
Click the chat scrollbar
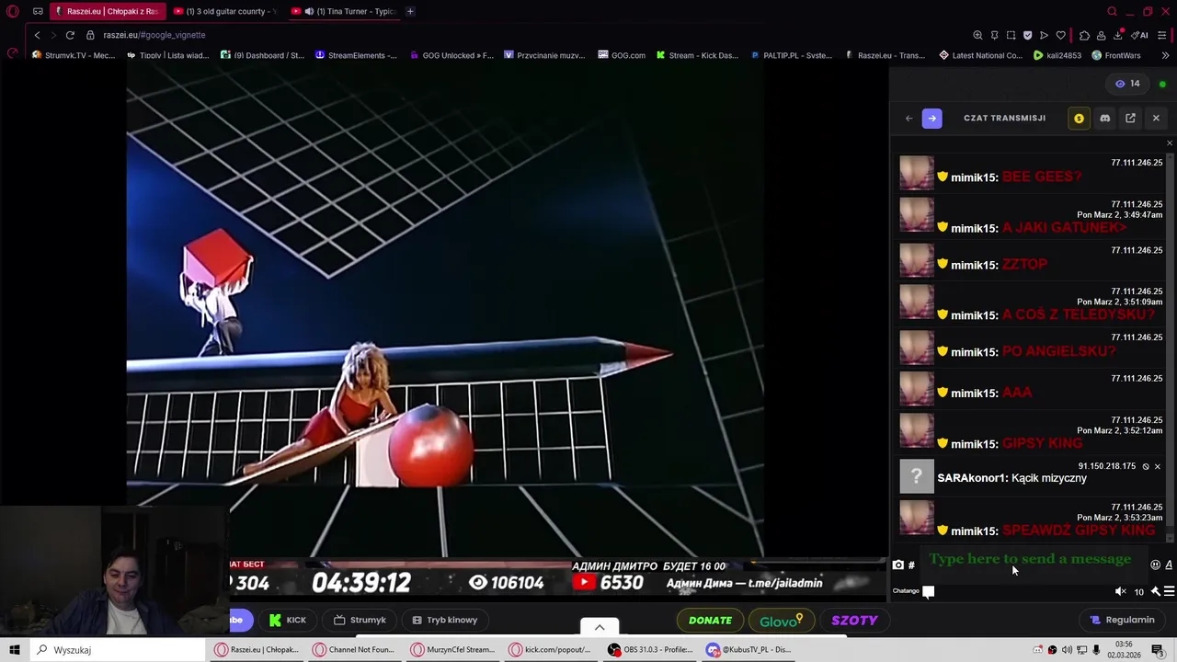click(1170, 349)
